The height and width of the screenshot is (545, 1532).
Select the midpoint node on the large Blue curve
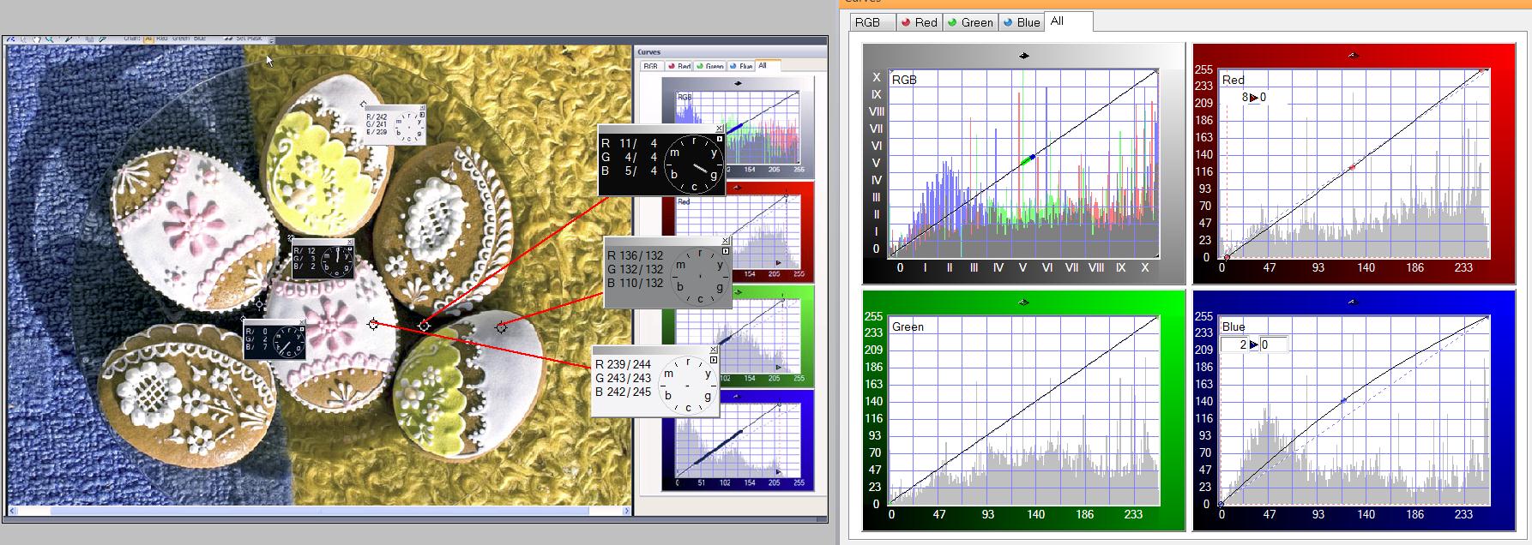1343,400
